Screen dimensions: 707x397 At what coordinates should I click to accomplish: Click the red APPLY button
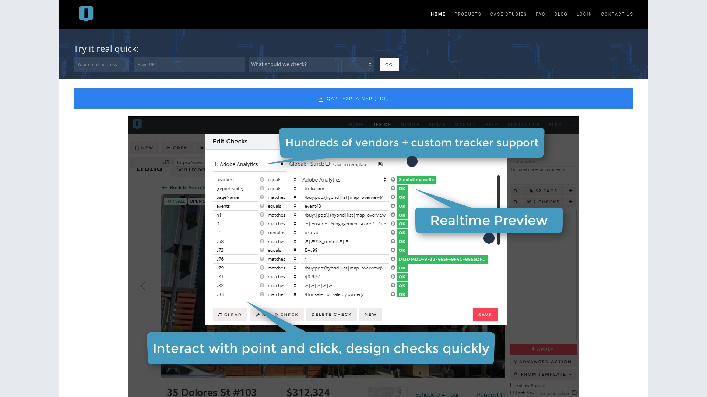coord(543,349)
